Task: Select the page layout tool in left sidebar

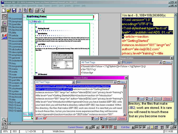Action: (4, 23)
